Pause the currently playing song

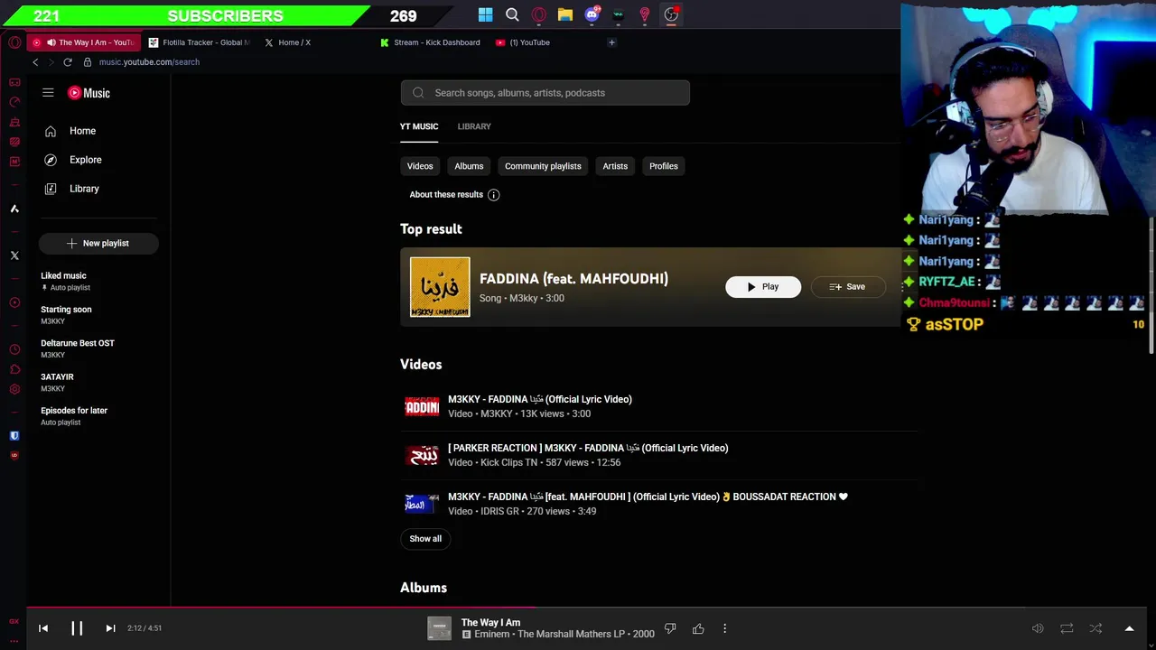coord(77,628)
